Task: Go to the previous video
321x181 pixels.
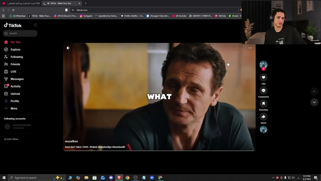Action: 314,92
